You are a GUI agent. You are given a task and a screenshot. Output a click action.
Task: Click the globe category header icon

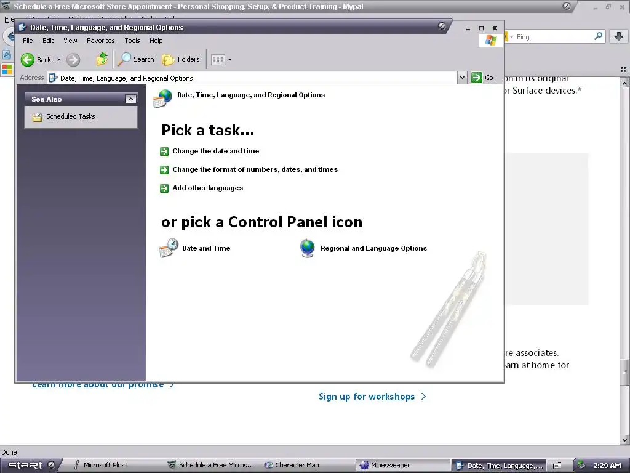[x=162, y=98]
